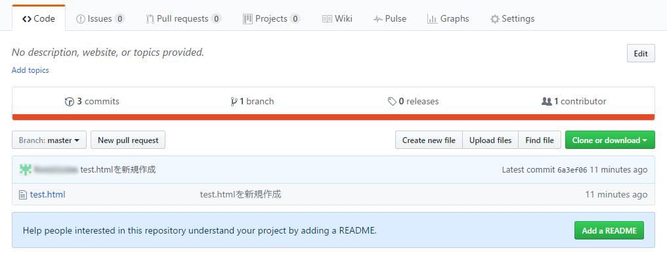667x269 pixels.
Task: Click the committer avatar identicon
Action: coord(26,170)
